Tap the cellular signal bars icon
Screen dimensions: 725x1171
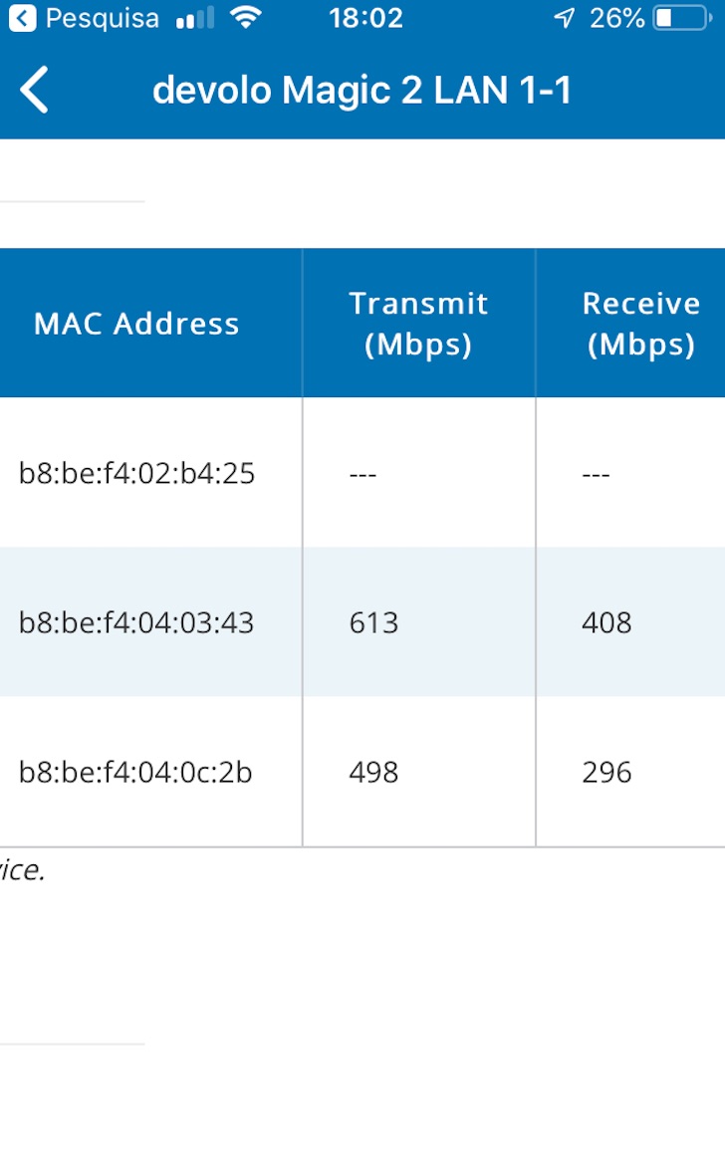(194, 18)
